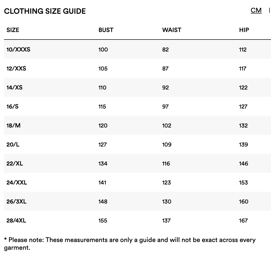The image size is (271, 260).
Task: Click the measurements guide note text
Action: [129, 244]
